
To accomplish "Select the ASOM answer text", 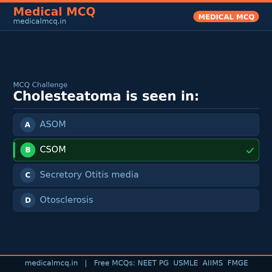I will (53, 124).
